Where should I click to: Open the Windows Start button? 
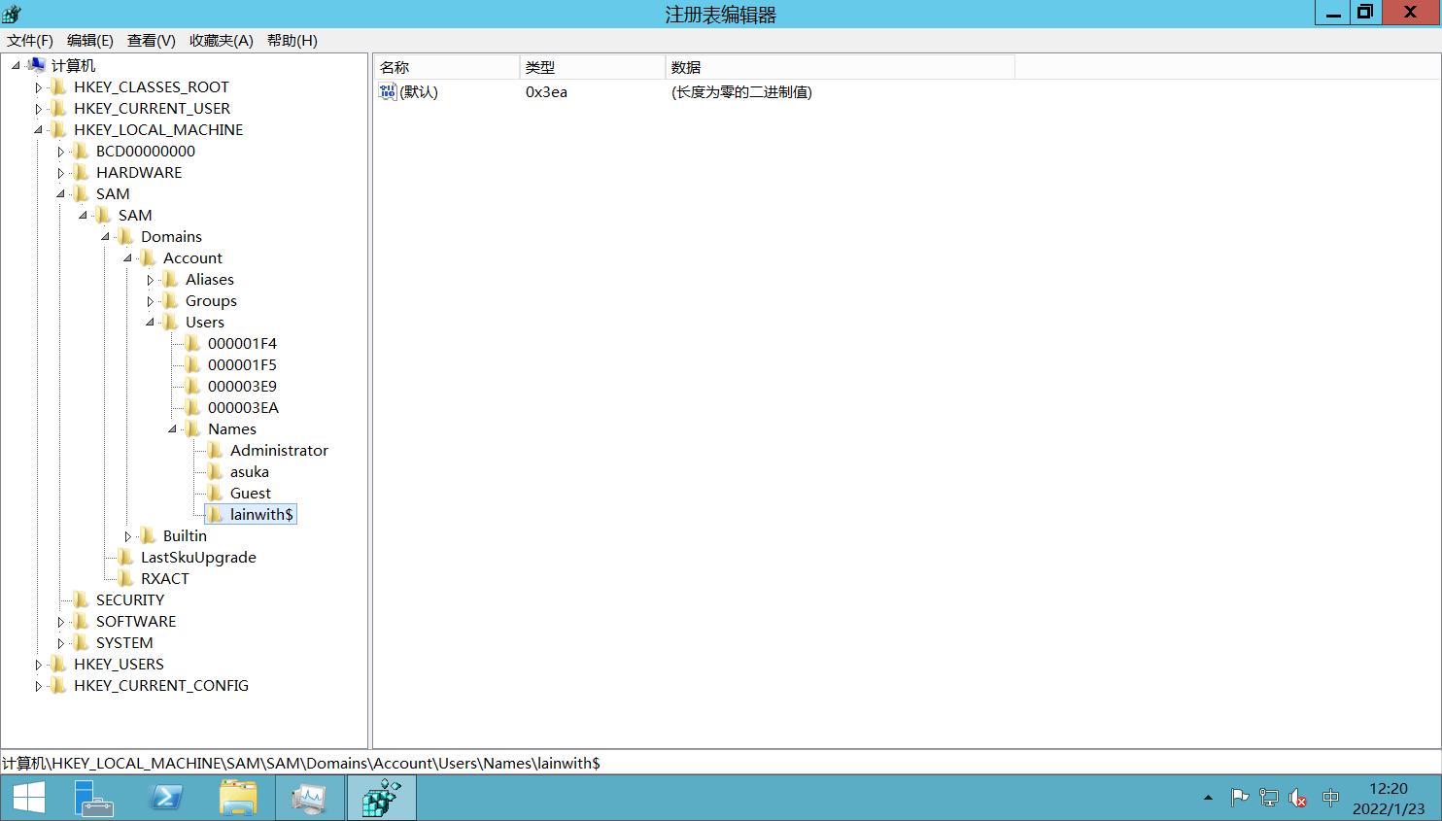pyautogui.click(x=29, y=798)
